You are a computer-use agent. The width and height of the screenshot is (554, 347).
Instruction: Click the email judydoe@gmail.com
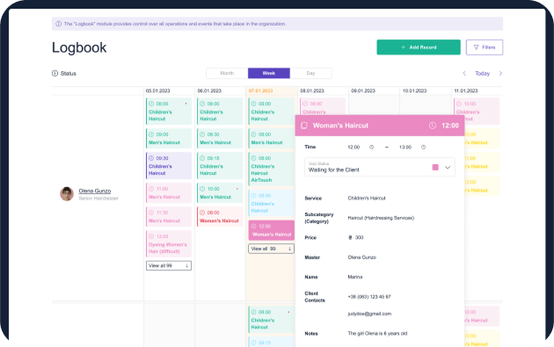pyautogui.click(x=369, y=314)
